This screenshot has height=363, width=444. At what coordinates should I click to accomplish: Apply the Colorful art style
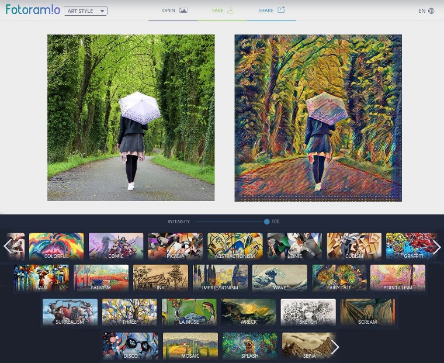(57, 246)
